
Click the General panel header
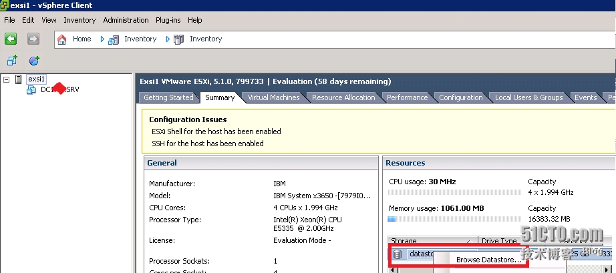[261, 163]
